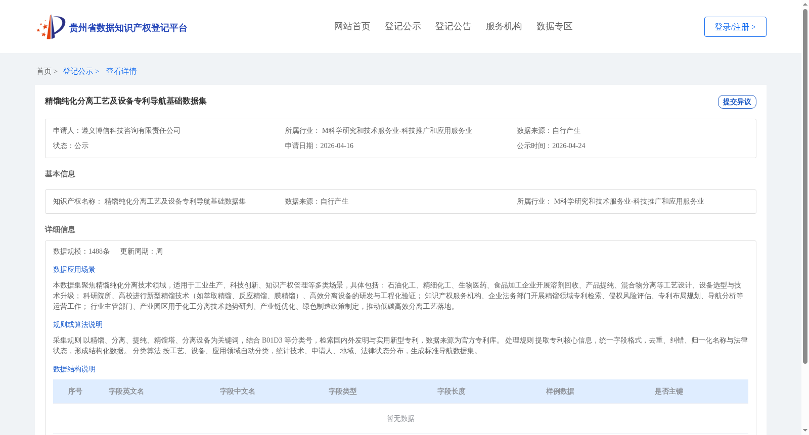Click the 字段英文名 column header
Viewport: 809px width, 435px height.
(126, 392)
